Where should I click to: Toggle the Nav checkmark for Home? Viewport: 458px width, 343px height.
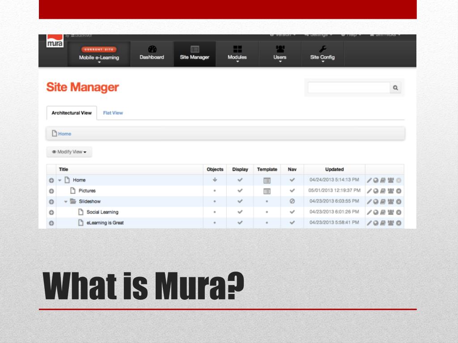pyautogui.click(x=292, y=180)
